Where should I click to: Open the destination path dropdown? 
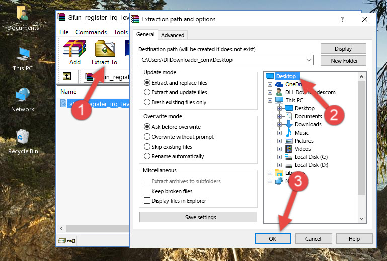pos(309,60)
